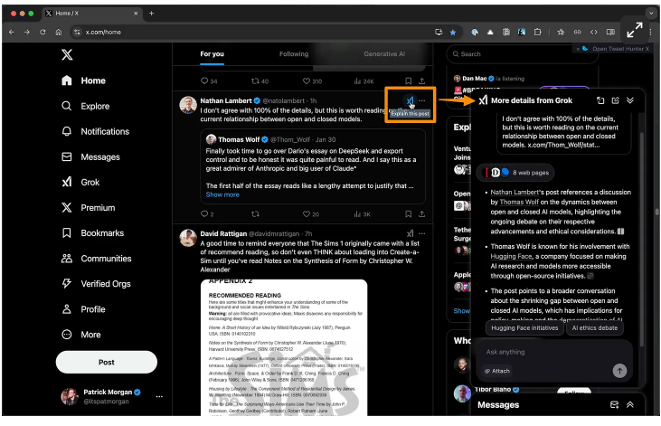Open the extensions puzzle icon
The height and width of the screenshot is (426, 661).
coord(537,32)
